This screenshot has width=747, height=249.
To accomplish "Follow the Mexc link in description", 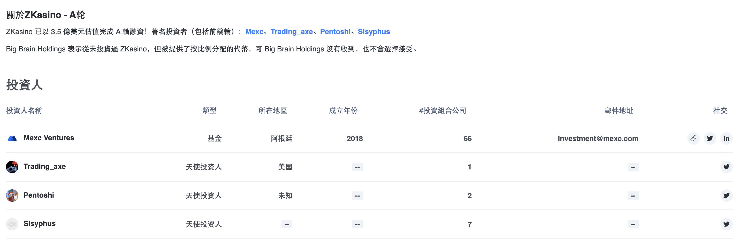I will tap(254, 32).
